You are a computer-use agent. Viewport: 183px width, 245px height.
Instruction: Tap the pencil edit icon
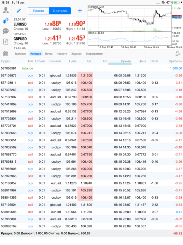tap(19, 11)
